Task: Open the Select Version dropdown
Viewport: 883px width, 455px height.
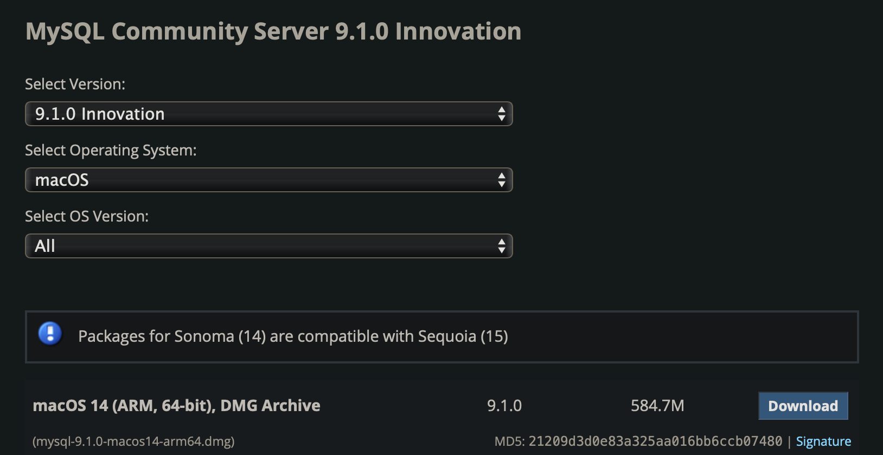Action: 268,114
